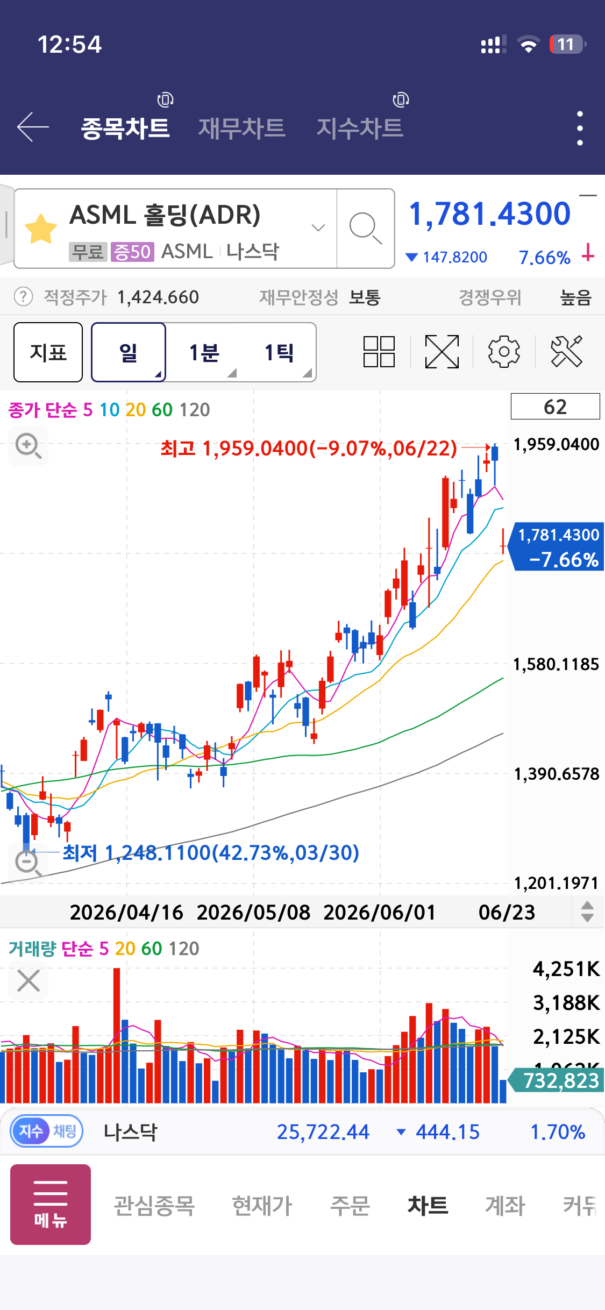Zoom out on the price chart

(27, 862)
